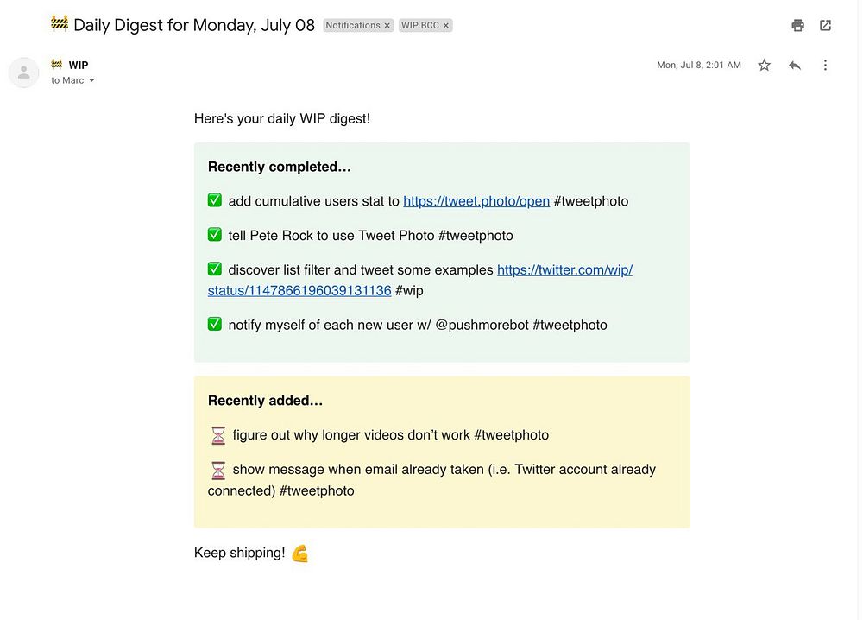Click the Notifications label tag

click(352, 26)
